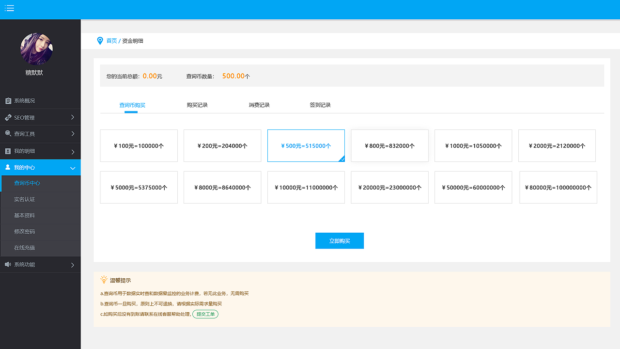Screen dimensions: 620x349
Task: Select 查询币中心 submenu item
Action: pyautogui.click(x=41, y=183)
